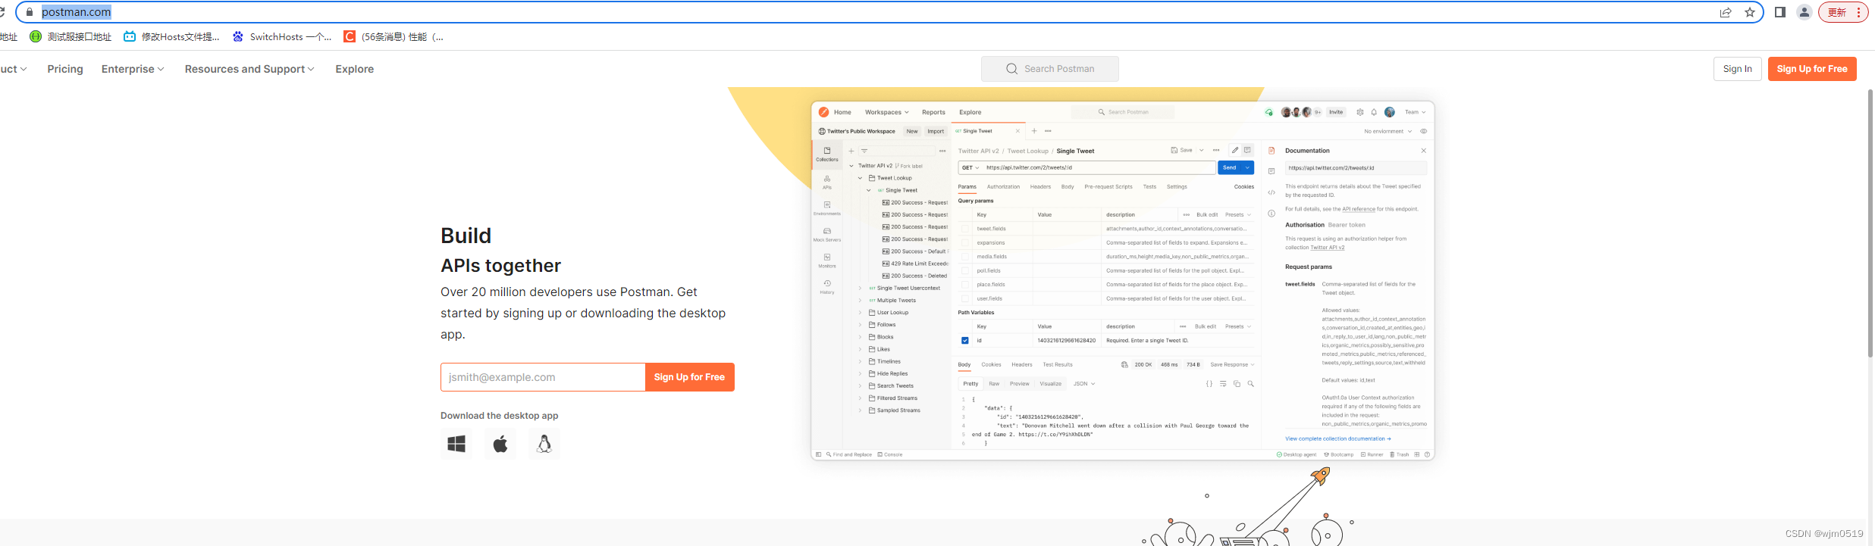
Task: Click Sign Up for Free beside email field
Action: (x=689, y=377)
